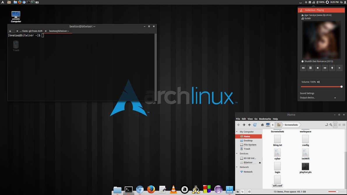
Task: Go to home folder via toolbar home icon
Action: coord(262,125)
